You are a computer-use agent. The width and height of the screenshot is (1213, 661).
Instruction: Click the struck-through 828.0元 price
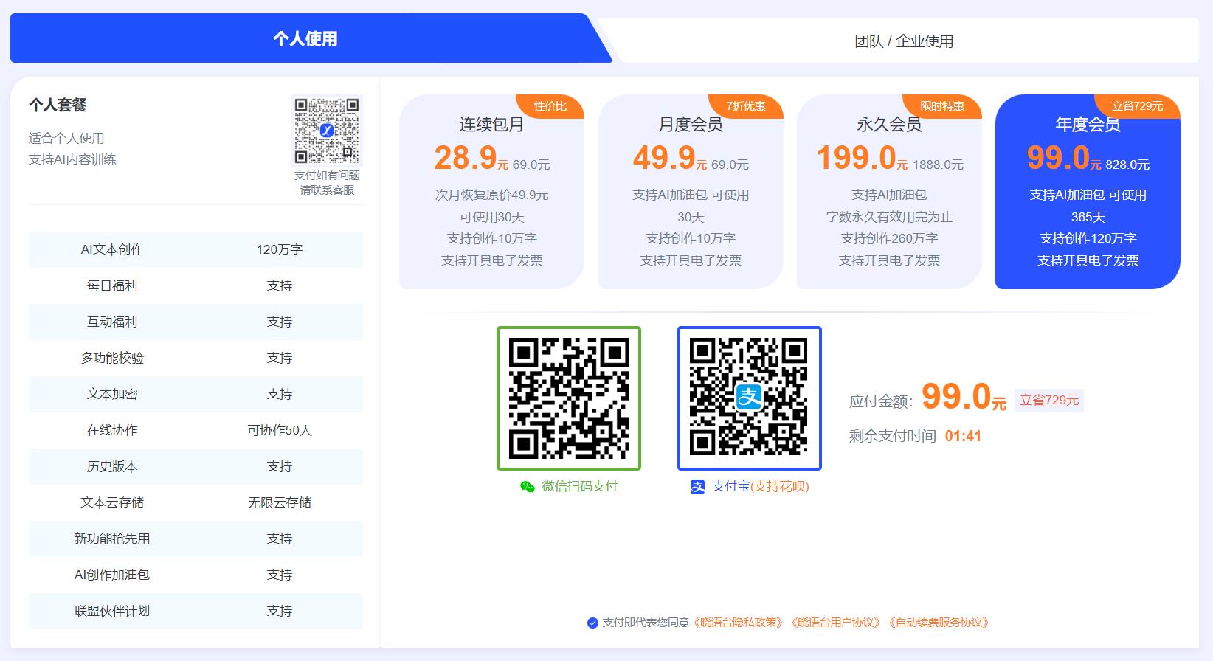pos(1127,165)
